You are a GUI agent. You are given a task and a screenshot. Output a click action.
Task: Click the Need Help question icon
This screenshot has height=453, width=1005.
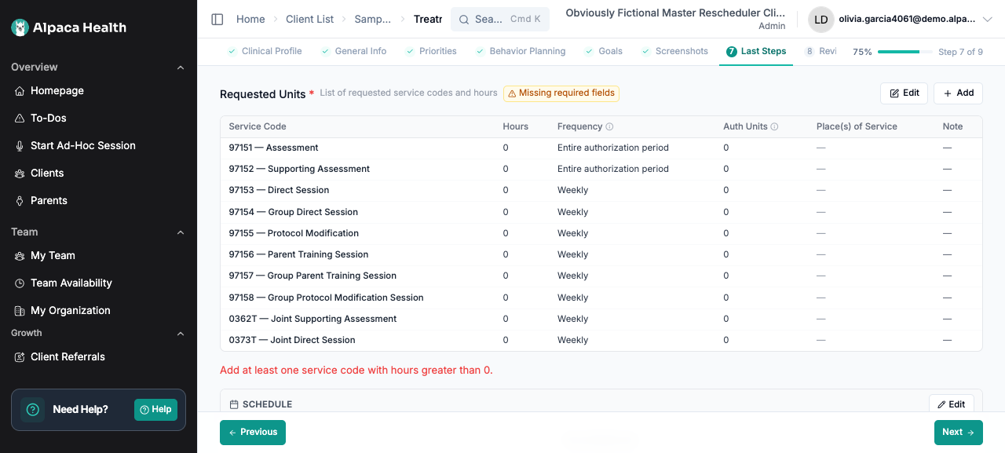[x=32, y=410]
